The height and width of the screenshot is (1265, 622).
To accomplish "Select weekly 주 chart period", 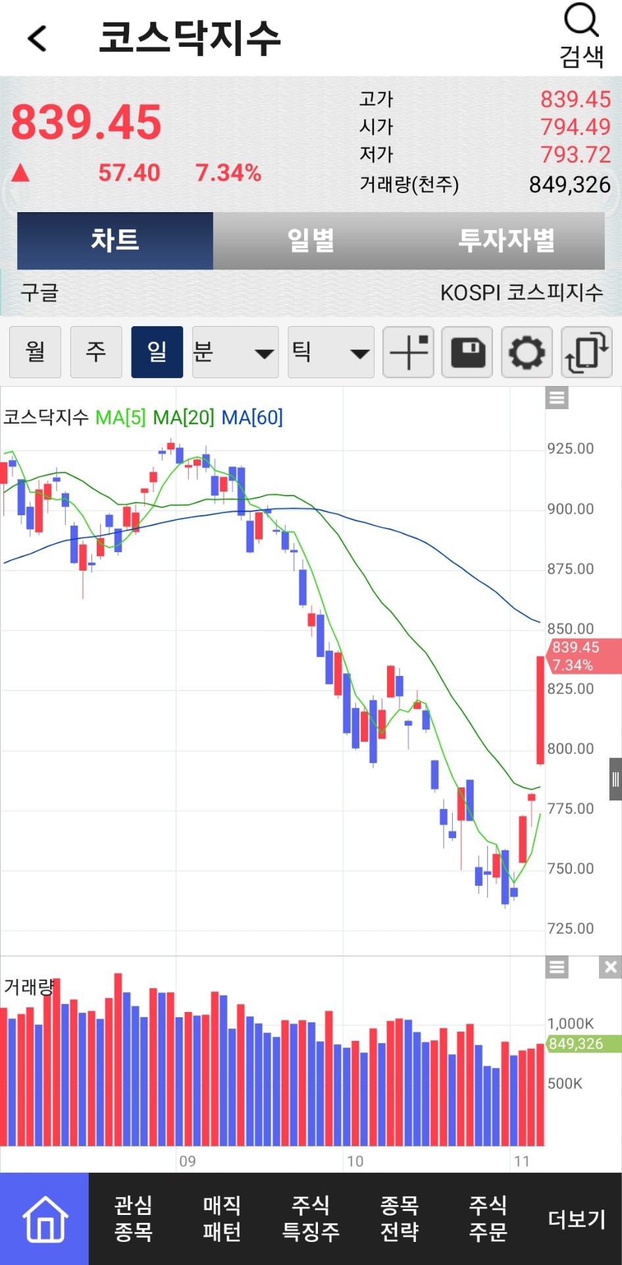I will coord(96,352).
